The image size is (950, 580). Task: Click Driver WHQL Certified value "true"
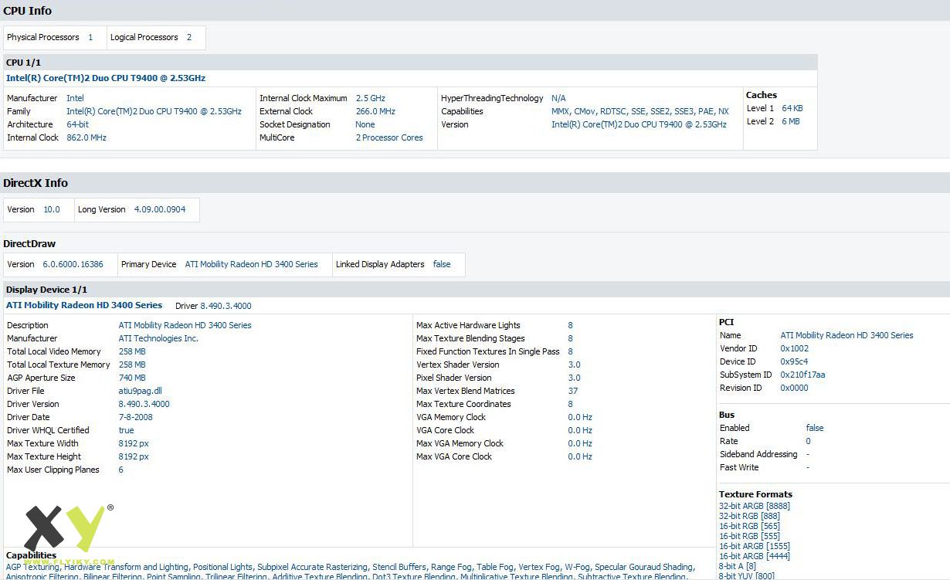[x=127, y=430]
